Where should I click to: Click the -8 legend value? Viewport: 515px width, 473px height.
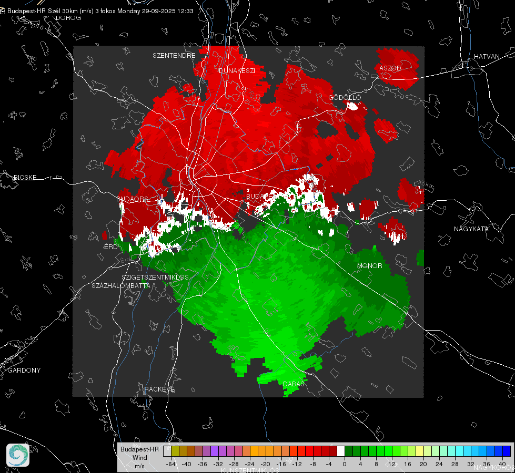point(312,464)
